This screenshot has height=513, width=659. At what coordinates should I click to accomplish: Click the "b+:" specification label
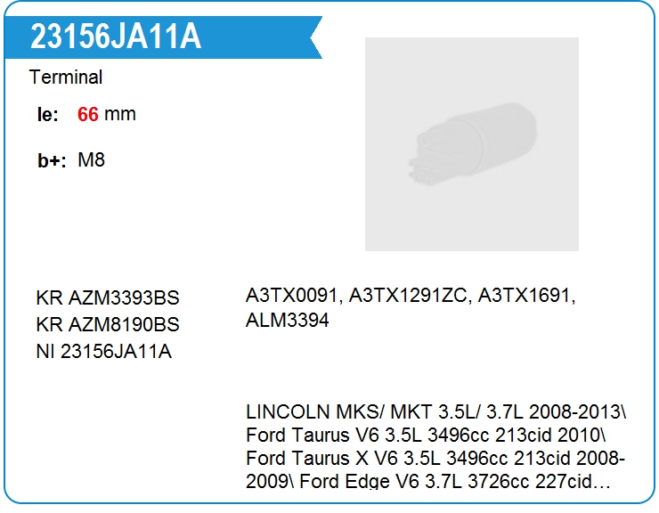[52, 162]
